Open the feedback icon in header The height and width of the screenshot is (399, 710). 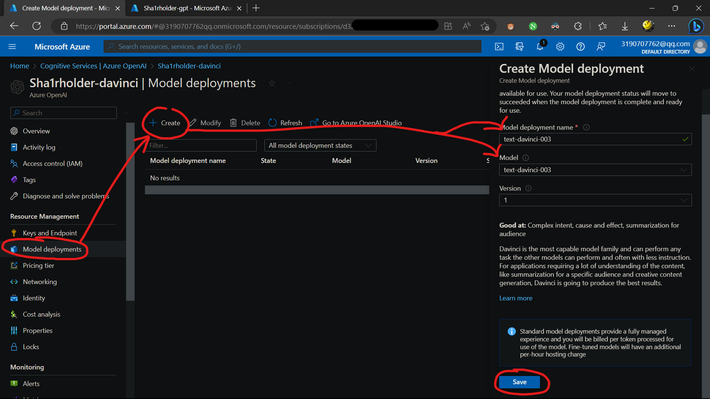601,47
